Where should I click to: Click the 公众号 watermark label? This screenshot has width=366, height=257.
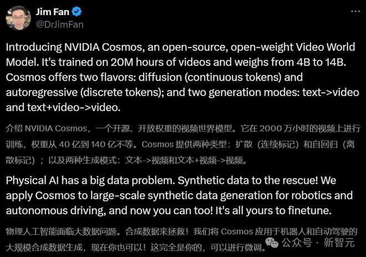(297, 242)
